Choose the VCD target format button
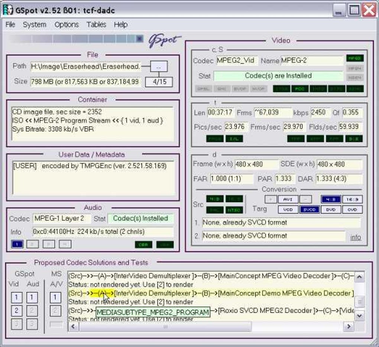Viewport: 379px width, 347px height. pyautogui.click(x=288, y=209)
